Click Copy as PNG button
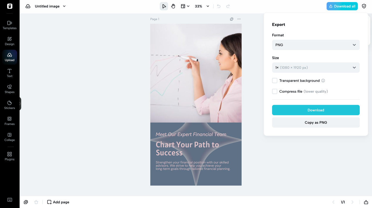Image resolution: width=372 pixels, height=208 pixels. 316,122
